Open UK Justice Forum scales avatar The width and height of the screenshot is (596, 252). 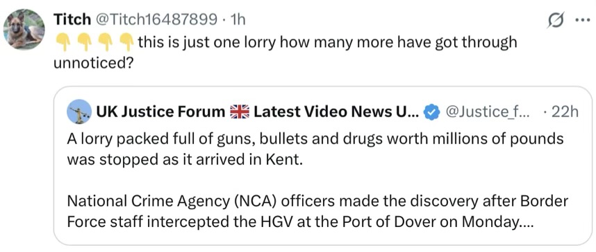(79, 112)
